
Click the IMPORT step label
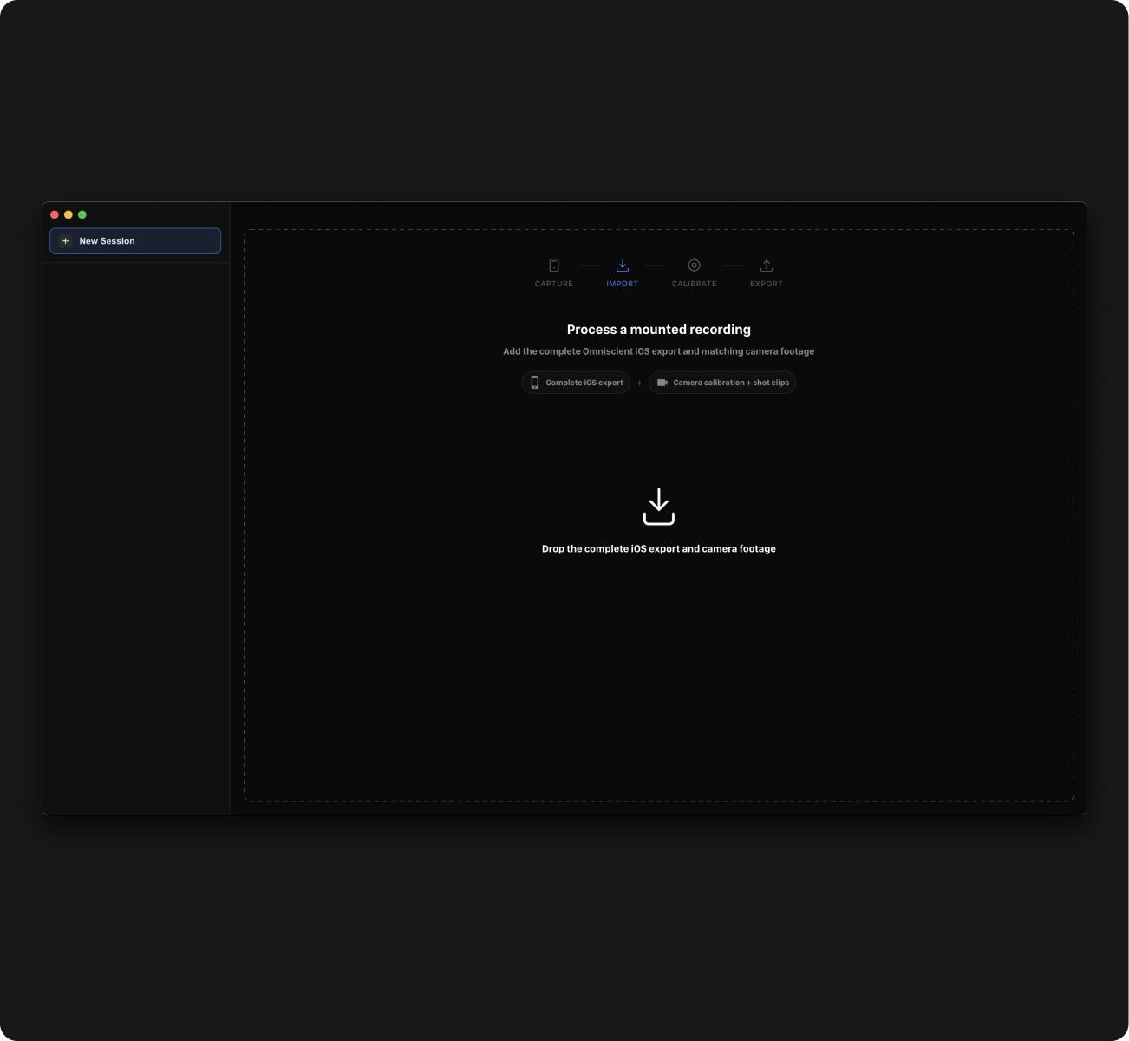coord(623,284)
